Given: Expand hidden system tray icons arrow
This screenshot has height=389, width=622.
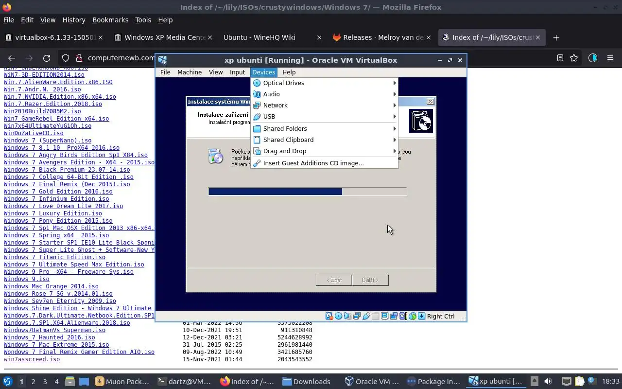Looking at the screenshot, I should click(534, 381).
